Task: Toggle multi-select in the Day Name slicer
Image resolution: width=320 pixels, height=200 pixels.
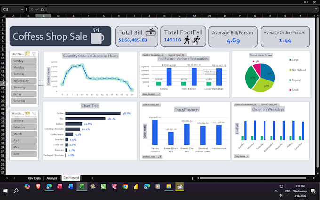Action: tap(27, 54)
